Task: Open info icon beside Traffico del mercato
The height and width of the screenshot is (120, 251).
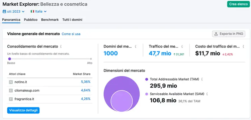Action: click(182, 47)
